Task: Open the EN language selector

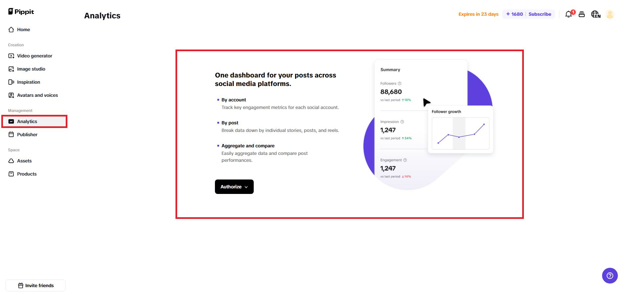Action: click(596, 14)
